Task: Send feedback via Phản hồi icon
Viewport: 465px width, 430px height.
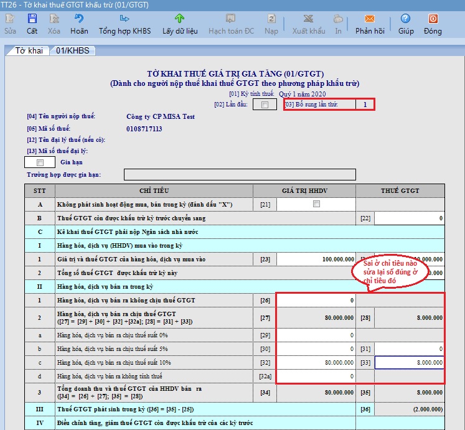Action: coord(370,19)
